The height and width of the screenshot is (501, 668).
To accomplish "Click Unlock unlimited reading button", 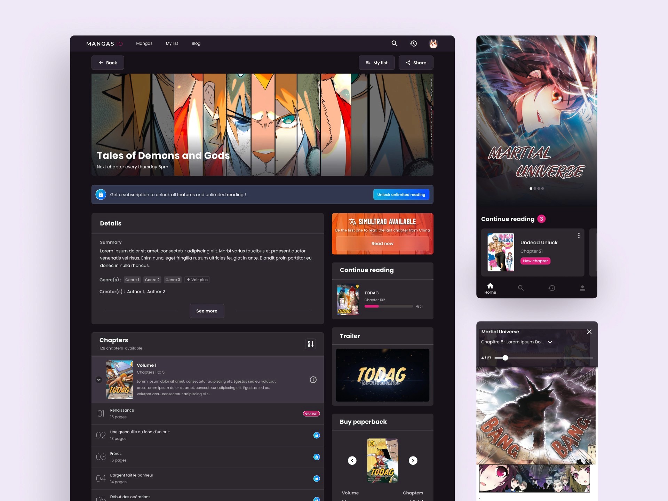I will 400,194.
